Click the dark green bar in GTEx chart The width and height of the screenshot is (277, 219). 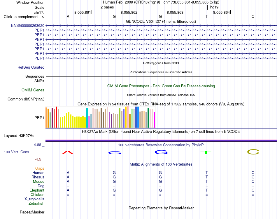[x=148, y=118]
